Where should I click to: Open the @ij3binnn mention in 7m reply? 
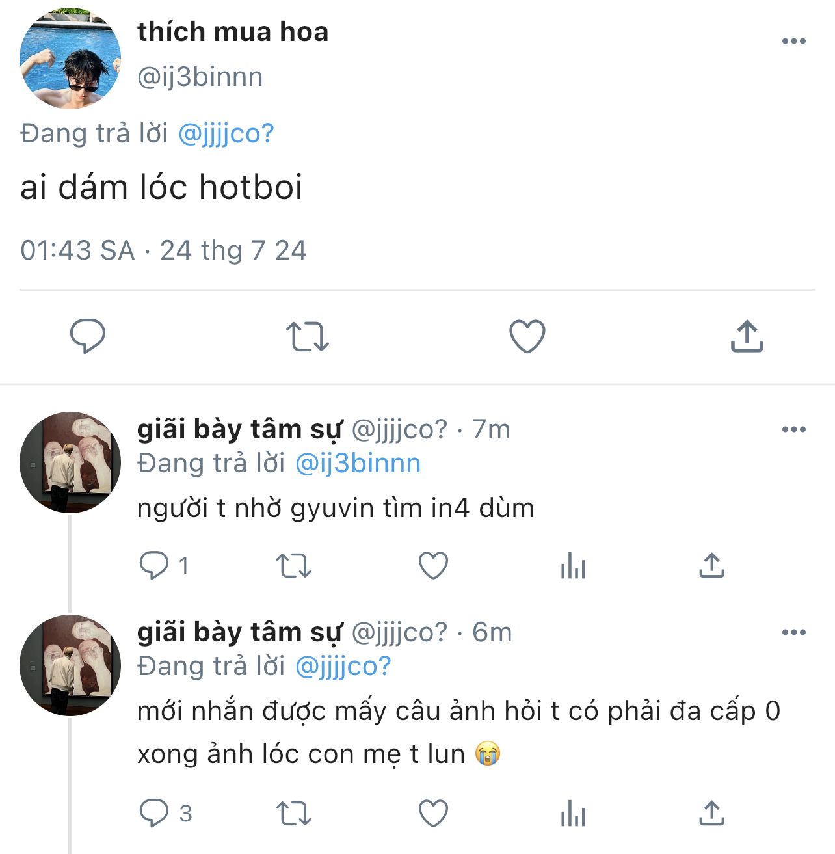point(358,464)
